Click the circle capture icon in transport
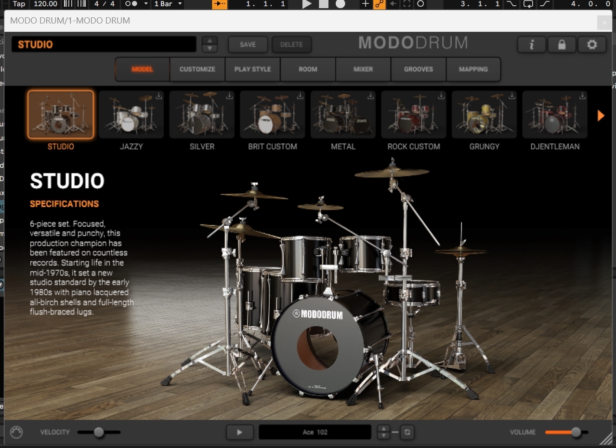The image size is (616, 448). (420, 4)
